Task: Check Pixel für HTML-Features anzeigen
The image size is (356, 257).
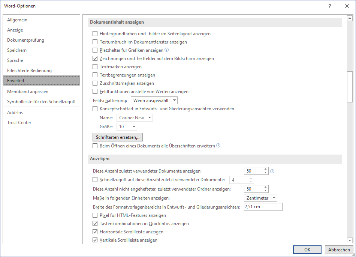Action: tap(95, 215)
